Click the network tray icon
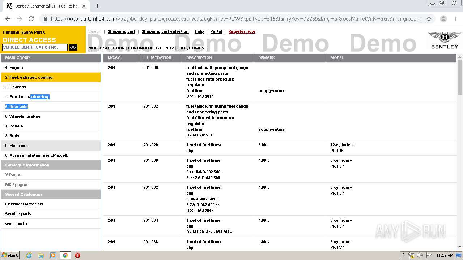463x260 pixels. pyautogui.click(x=411, y=255)
